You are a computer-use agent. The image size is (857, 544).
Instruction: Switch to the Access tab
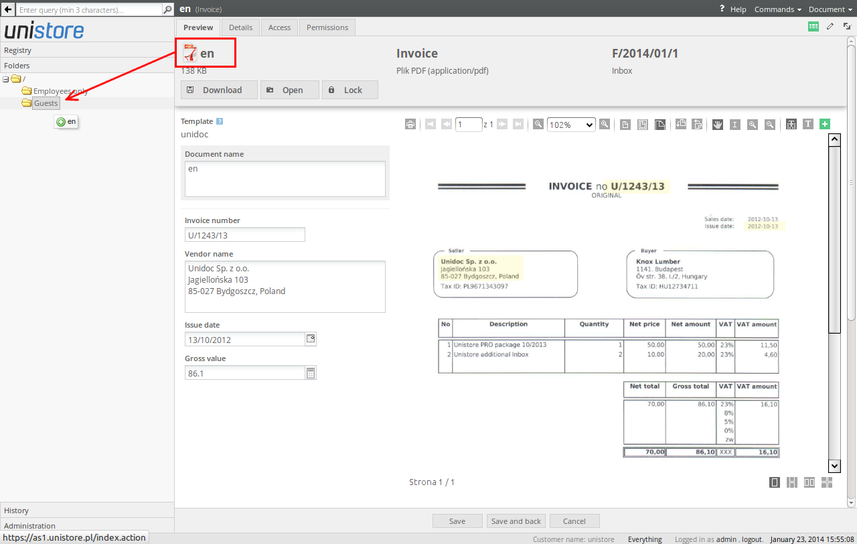click(279, 27)
